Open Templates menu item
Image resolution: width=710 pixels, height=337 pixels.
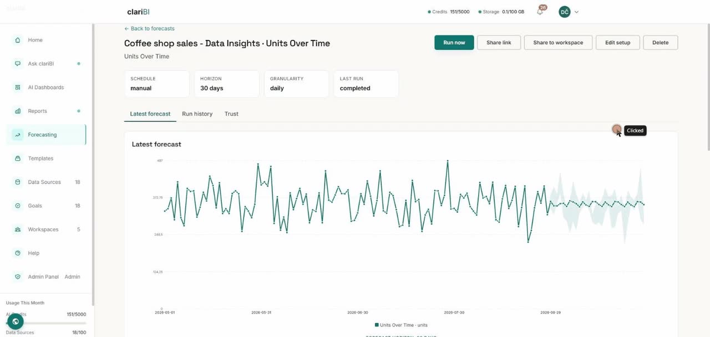click(x=47, y=159)
